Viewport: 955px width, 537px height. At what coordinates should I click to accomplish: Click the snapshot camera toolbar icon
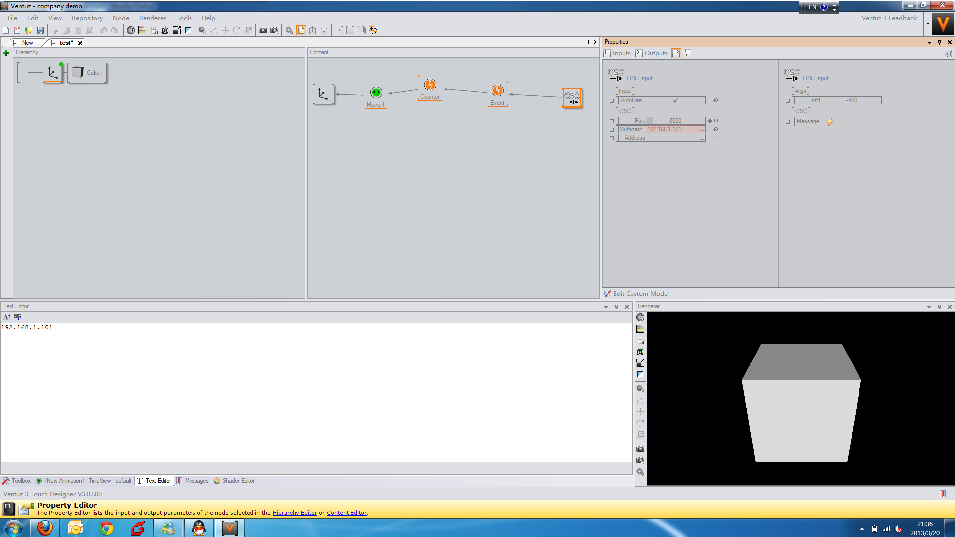click(x=263, y=30)
